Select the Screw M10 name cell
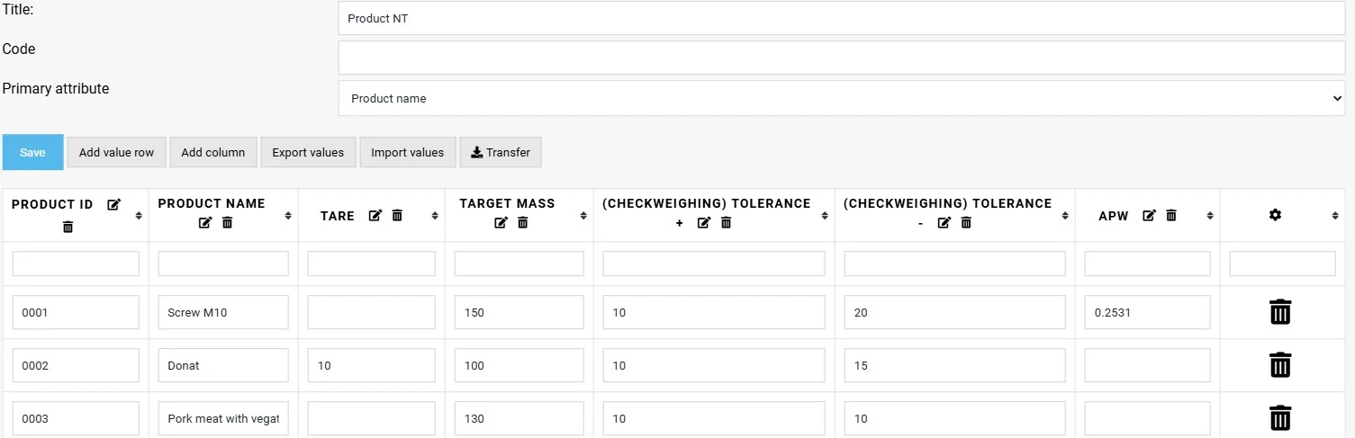The image size is (1355, 438). click(x=223, y=312)
